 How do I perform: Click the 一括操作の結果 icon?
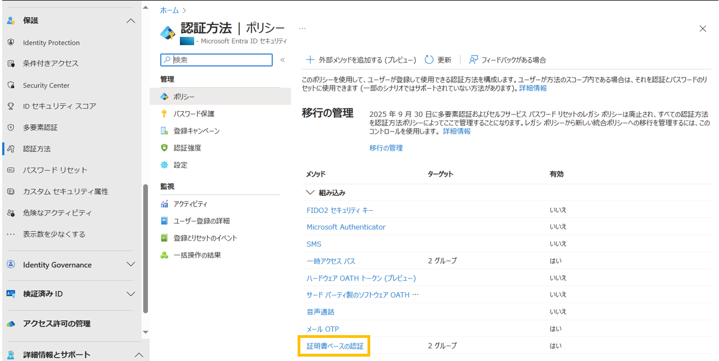tap(164, 255)
